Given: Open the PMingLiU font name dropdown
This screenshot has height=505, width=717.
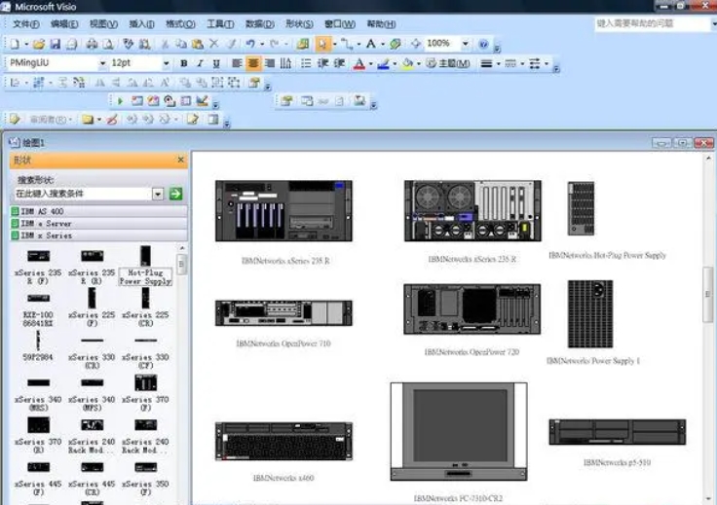Looking at the screenshot, I should point(102,63).
